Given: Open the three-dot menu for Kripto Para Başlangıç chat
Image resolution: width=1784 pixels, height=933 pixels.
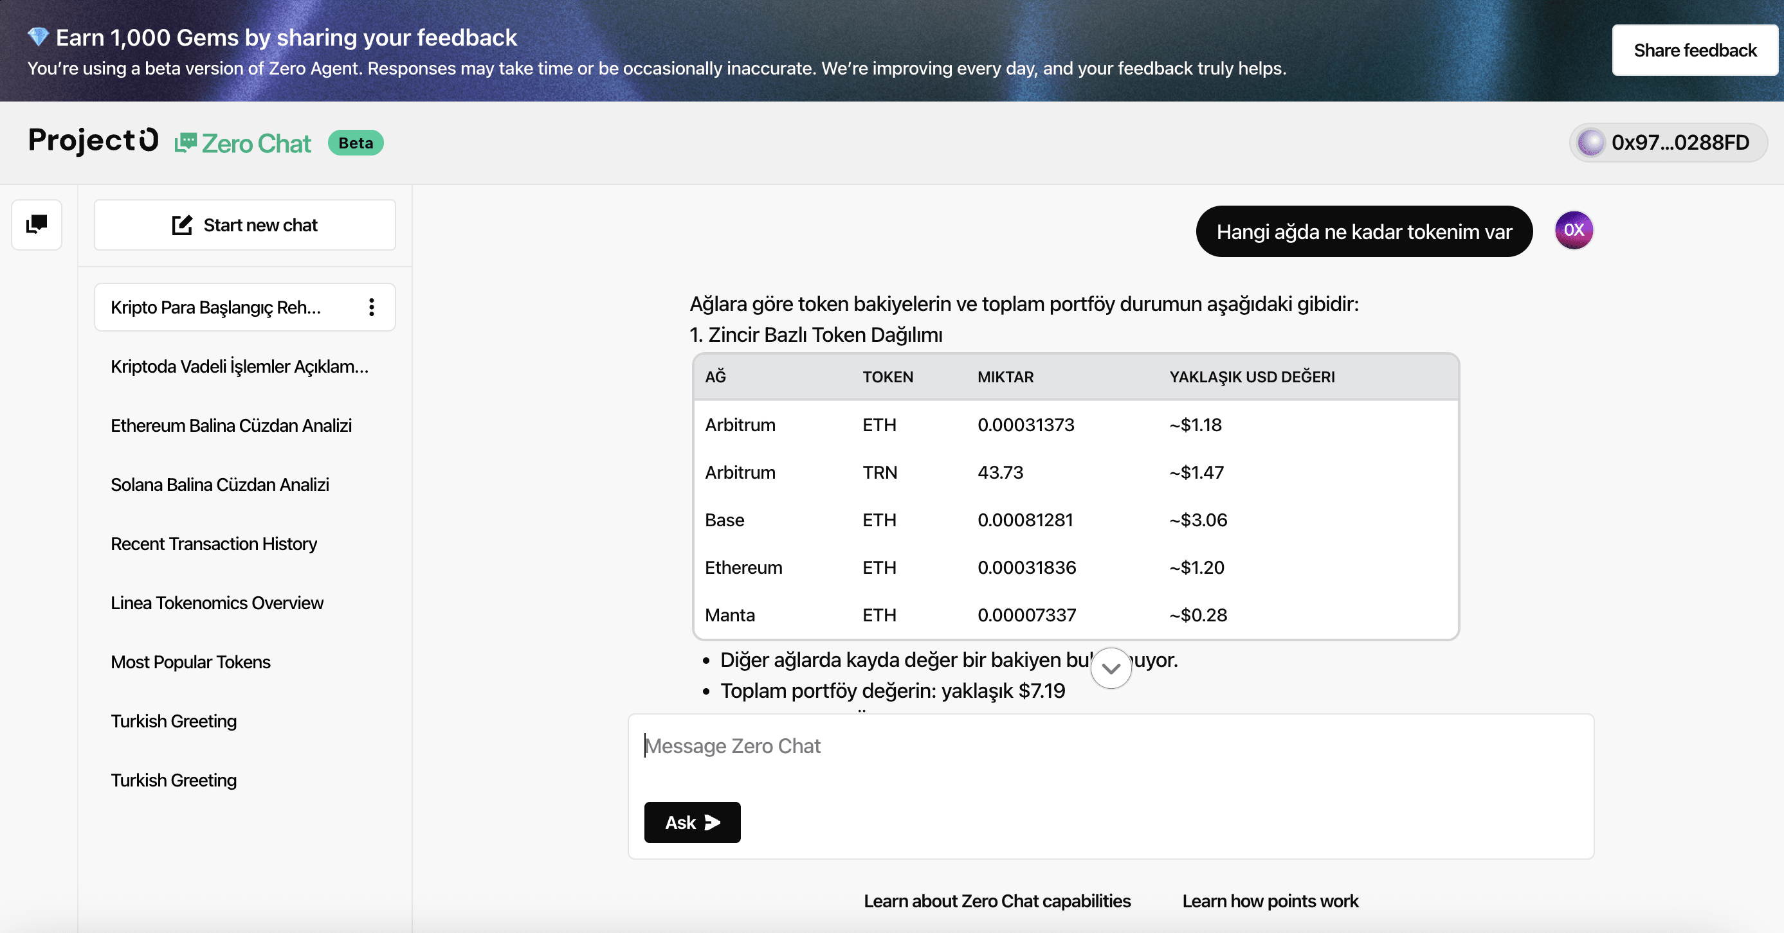Looking at the screenshot, I should (x=372, y=307).
